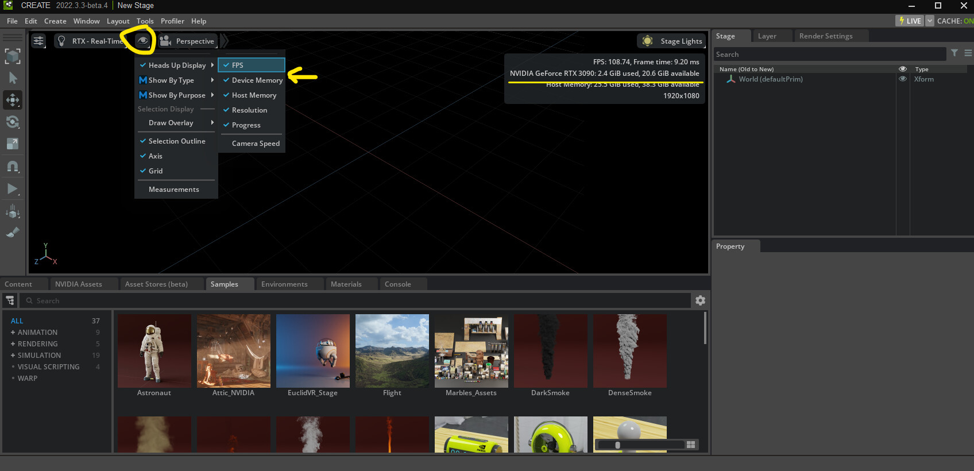Click the camera icon beside Perspective
Image resolution: width=974 pixels, height=471 pixels.
(x=165, y=41)
